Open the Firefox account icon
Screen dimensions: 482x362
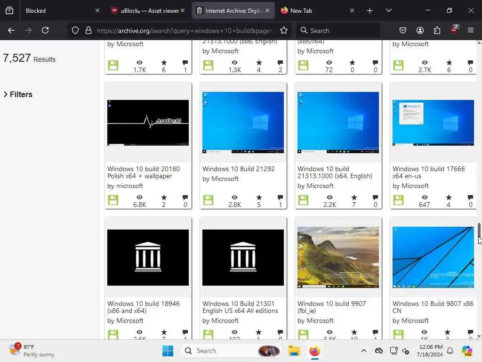click(x=420, y=30)
